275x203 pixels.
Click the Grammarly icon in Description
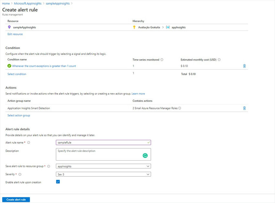[x=145, y=155]
